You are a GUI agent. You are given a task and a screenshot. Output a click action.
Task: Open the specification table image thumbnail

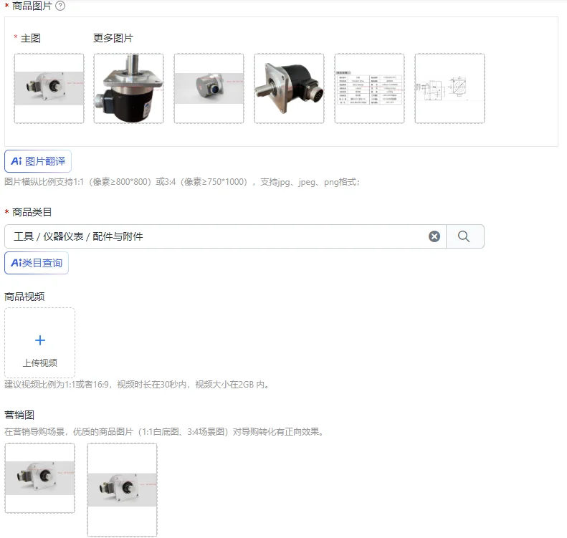370,89
